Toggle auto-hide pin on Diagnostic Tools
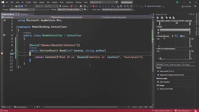 click(191, 14)
